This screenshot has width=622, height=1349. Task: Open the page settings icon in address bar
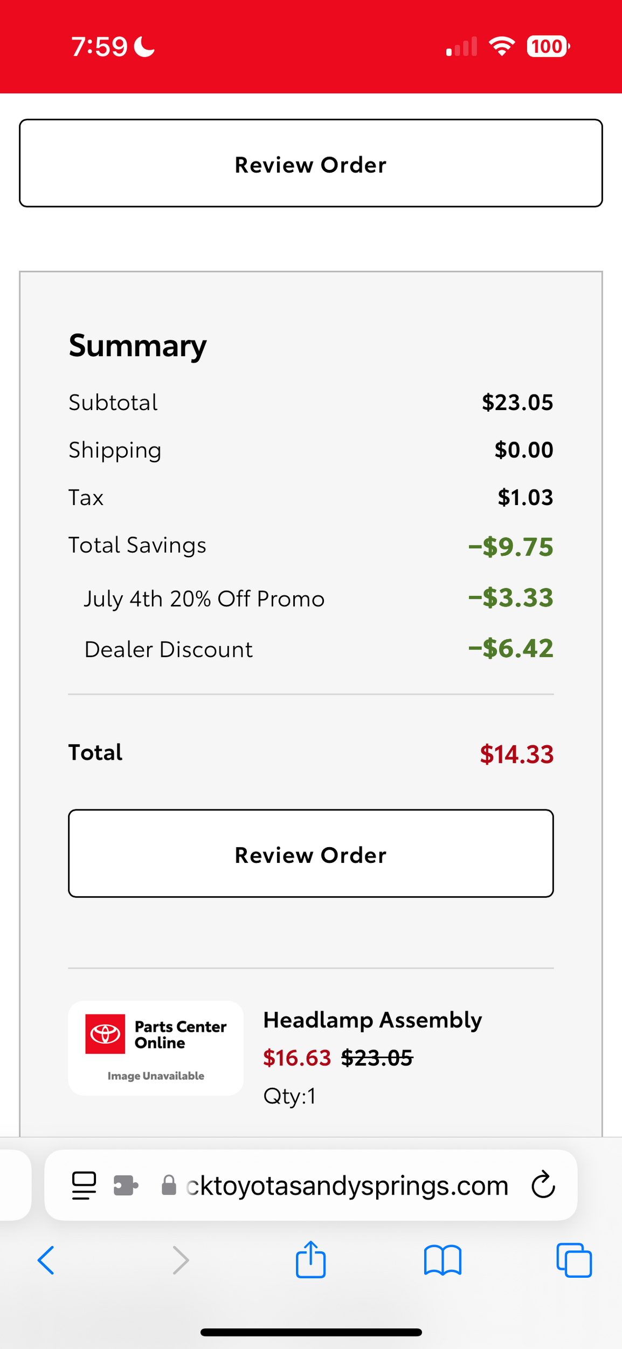pyautogui.click(x=84, y=1186)
